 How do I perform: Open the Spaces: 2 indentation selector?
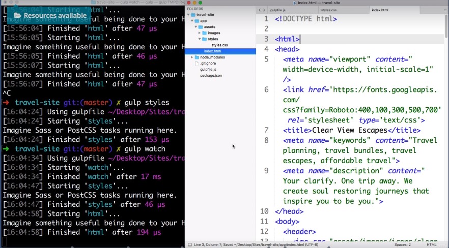click(403, 244)
